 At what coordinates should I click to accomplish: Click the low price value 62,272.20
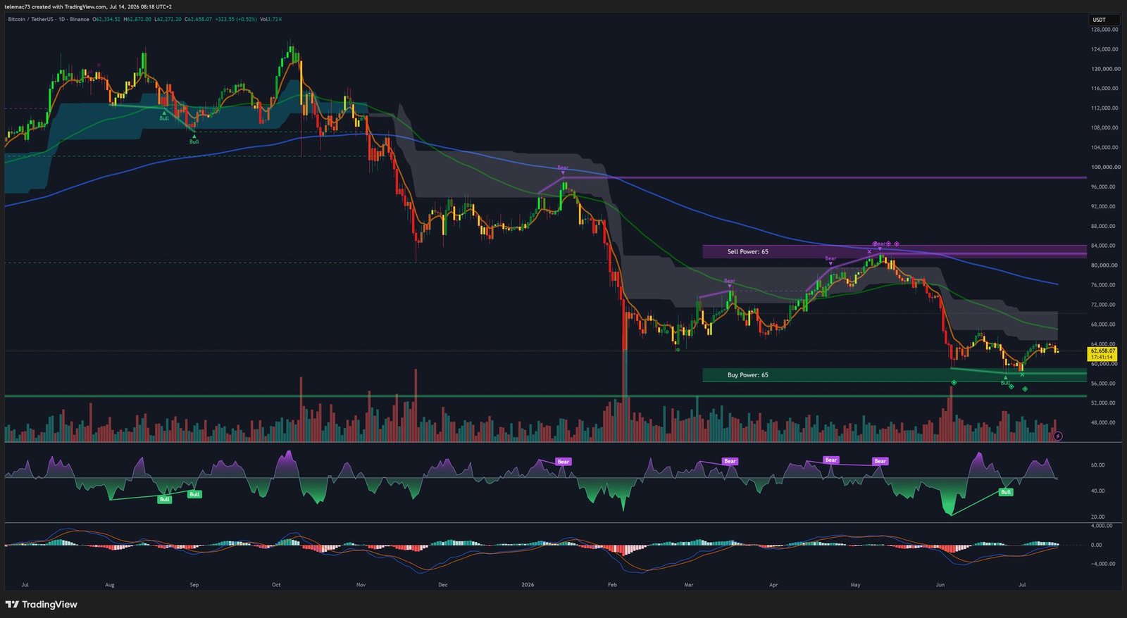coord(169,19)
